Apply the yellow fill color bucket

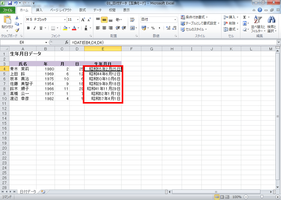pyautogui.click(x=65, y=28)
